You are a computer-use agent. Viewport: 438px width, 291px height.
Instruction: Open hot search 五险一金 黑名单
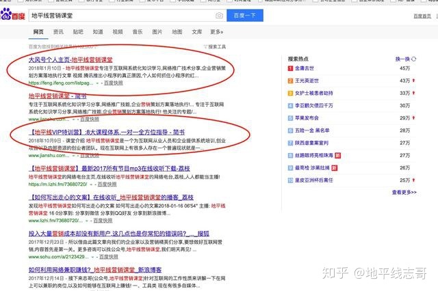pyautogui.click(x=312, y=130)
